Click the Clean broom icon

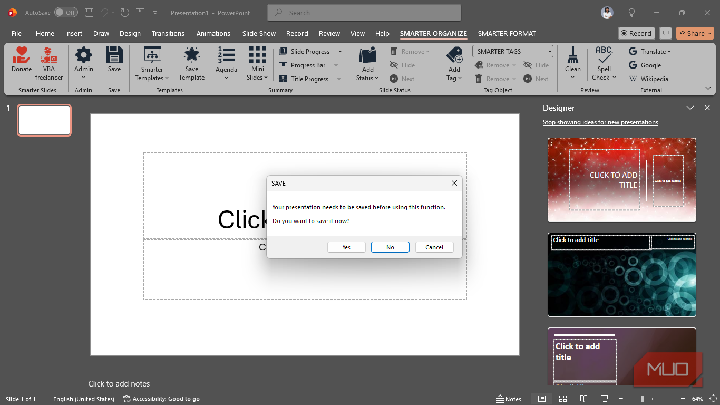pos(573,55)
